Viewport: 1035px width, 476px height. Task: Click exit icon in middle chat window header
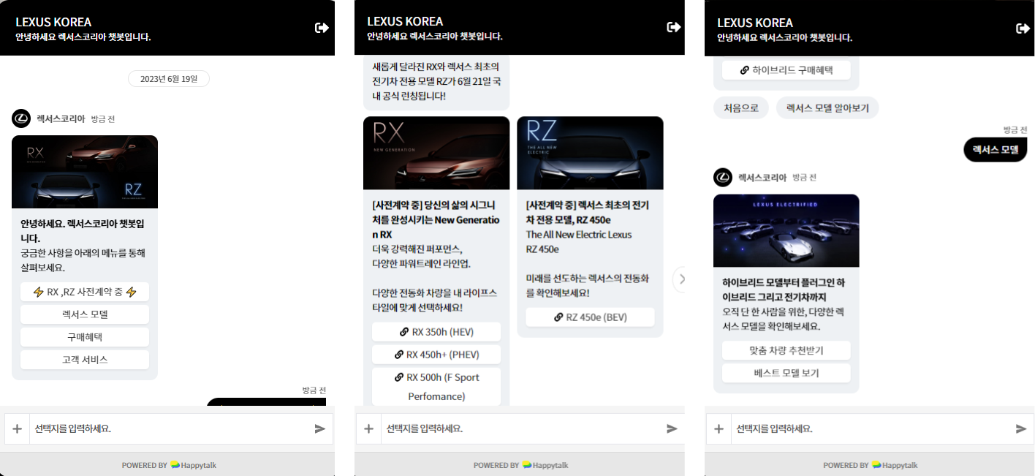point(674,27)
